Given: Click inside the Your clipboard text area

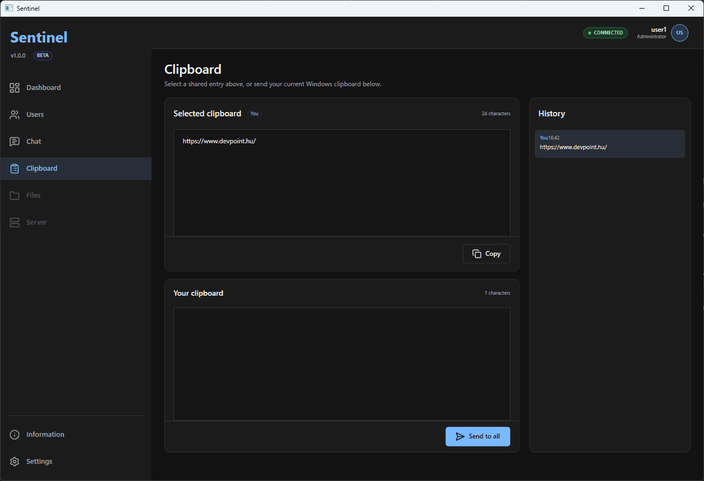Looking at the screenshot, I should pos(342,364).
